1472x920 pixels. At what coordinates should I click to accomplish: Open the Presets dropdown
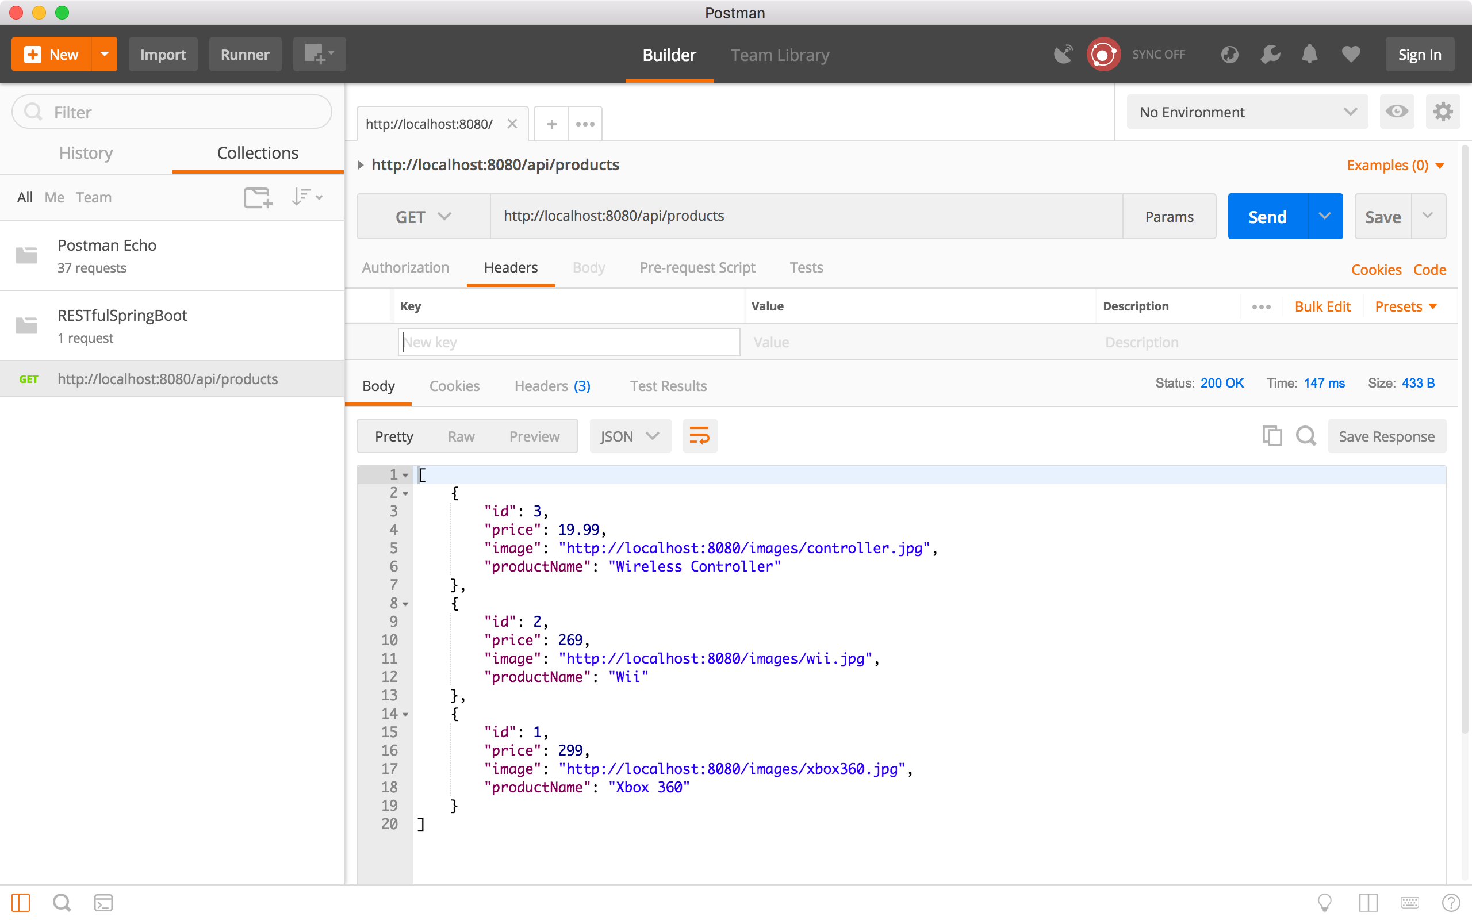pos(1406,306)
